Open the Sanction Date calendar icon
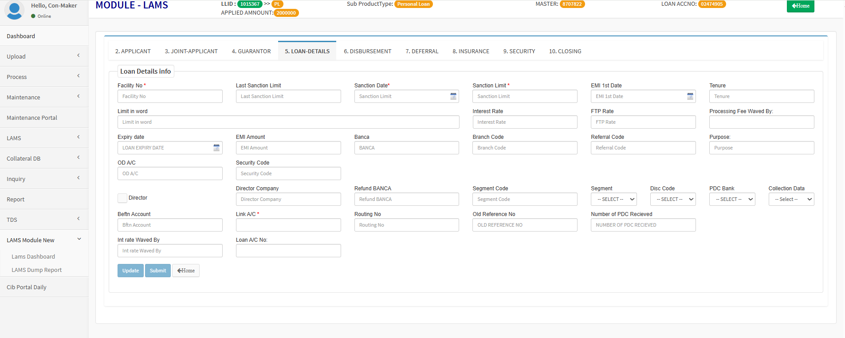The image size is (845, 338). (453, 96)
